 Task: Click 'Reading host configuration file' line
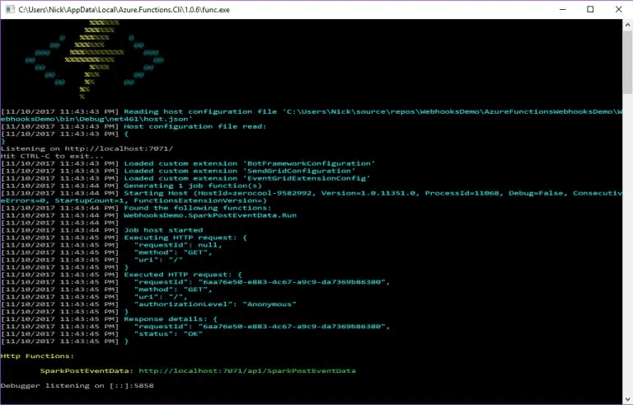click(312, 115)
